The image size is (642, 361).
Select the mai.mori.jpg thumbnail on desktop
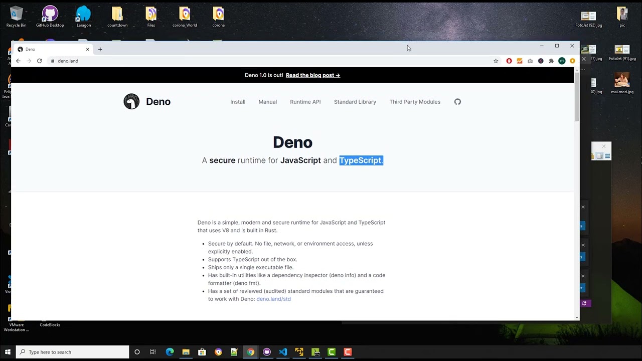[622, 83]
